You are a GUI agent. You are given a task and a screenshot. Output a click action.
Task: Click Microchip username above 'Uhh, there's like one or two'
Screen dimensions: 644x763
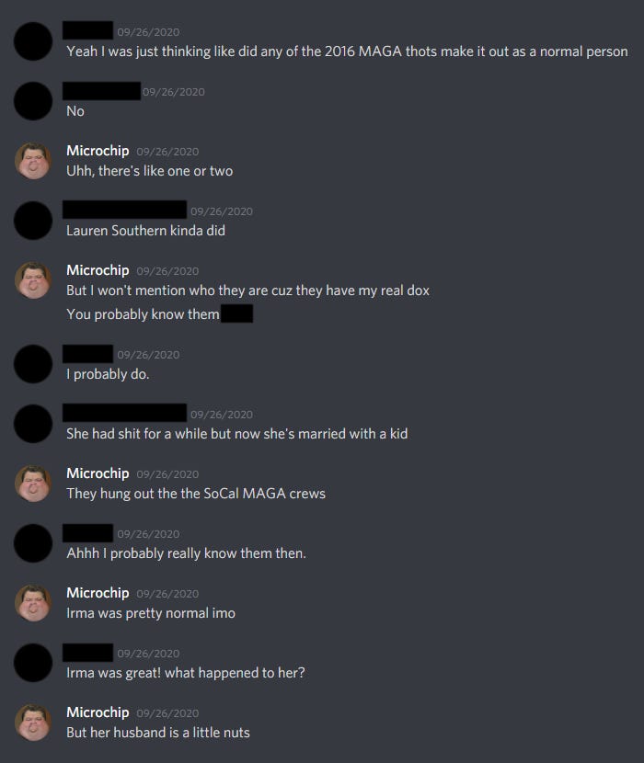[x=98, y=151]
